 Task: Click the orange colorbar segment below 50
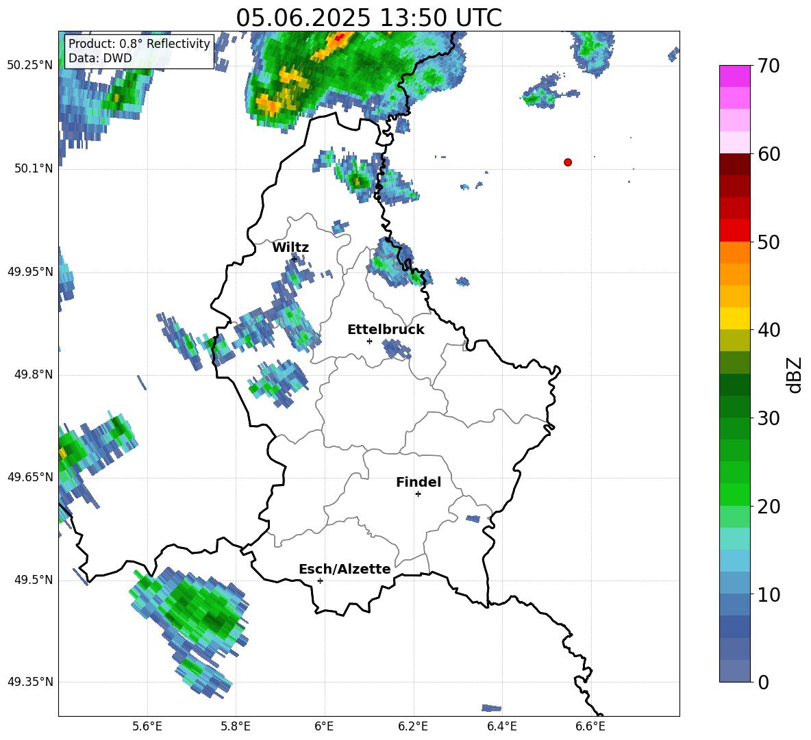coord(734,253)
